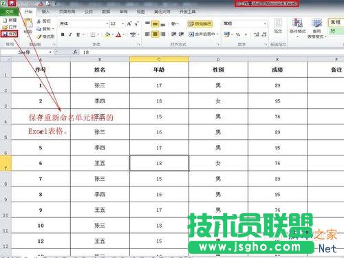Click the 剪切 (Cut) scissors icon
344x258 pixels.
(39, 21)
